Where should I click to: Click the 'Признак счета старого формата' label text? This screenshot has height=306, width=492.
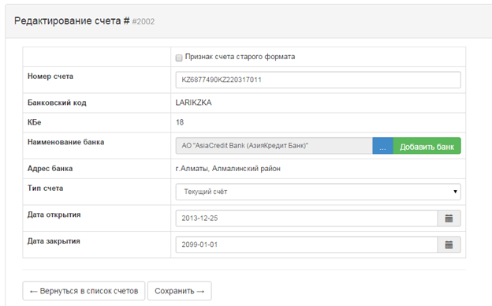pos(240,57)
